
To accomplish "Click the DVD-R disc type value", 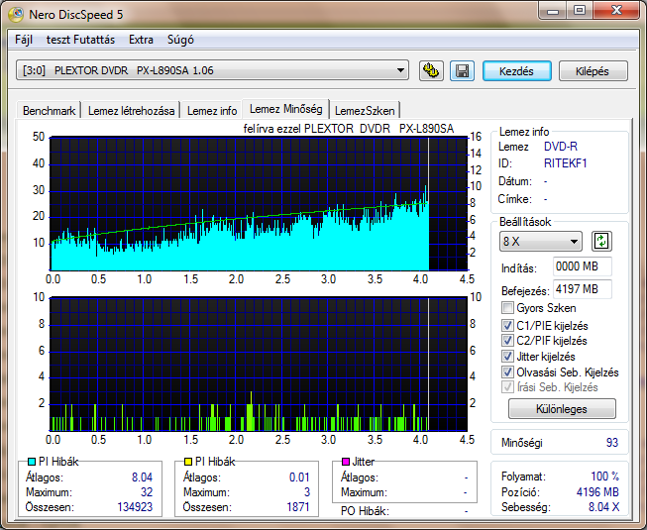I will [x=561, y=147].
